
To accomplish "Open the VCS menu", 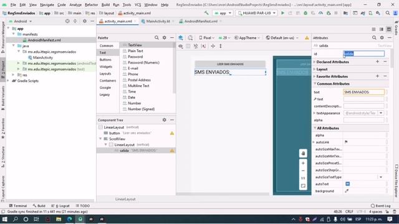I will click(x=138, y=4).
